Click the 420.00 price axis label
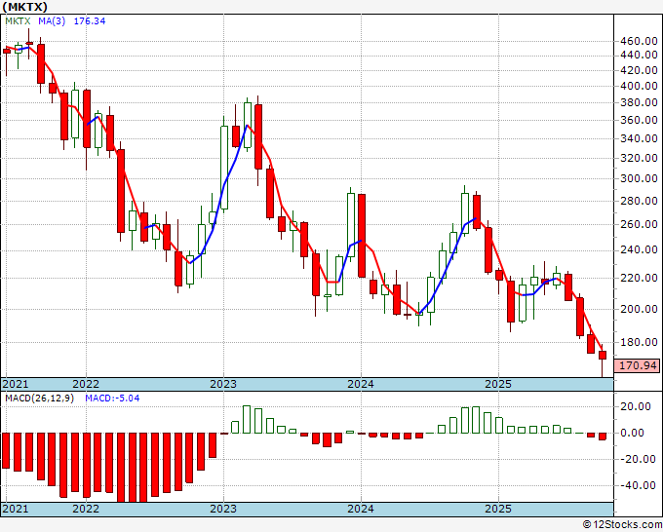The image size is (663, 532). coord(639,70)
